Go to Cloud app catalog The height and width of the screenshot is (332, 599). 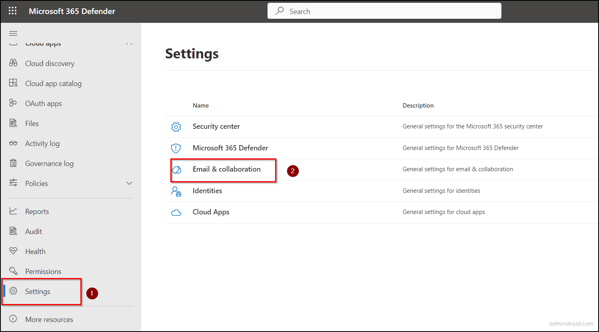pos(53,83)
